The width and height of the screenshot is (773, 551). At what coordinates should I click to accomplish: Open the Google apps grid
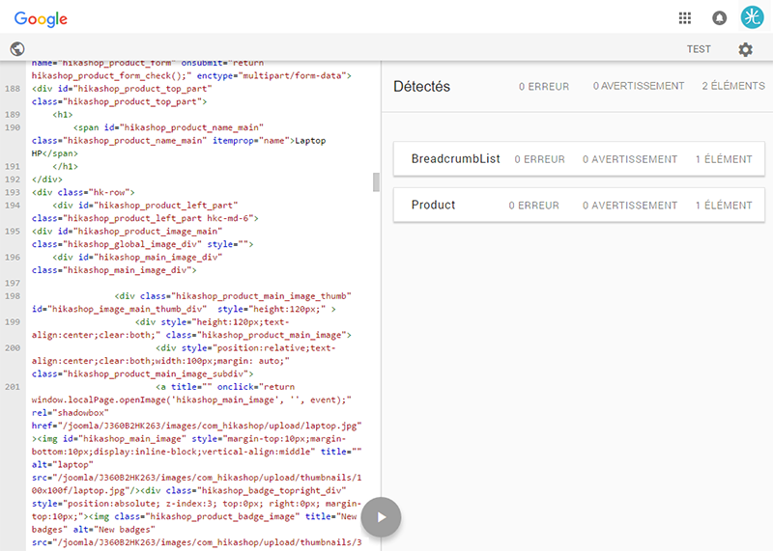click(685, 18)
